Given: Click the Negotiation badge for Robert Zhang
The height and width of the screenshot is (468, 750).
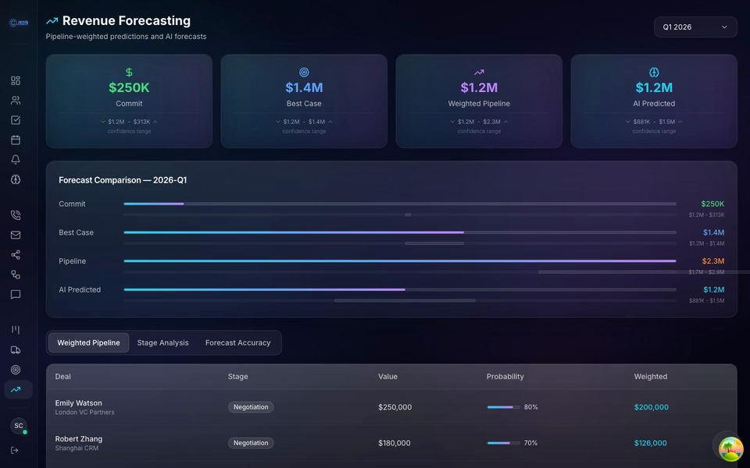Looking at the screenshot, I should [250, 442].
